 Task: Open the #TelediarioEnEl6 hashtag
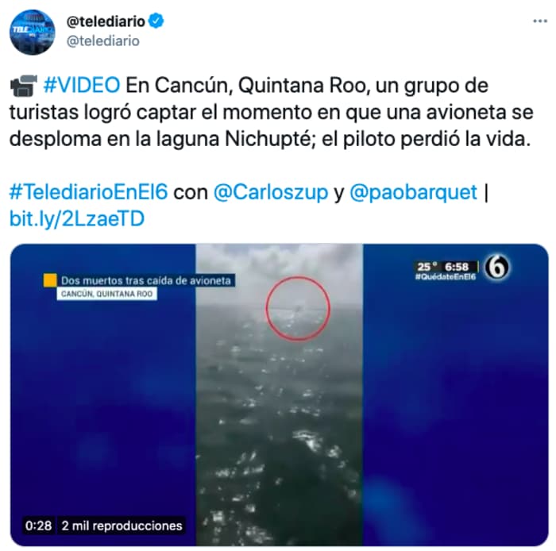click(x=89, y=192)
